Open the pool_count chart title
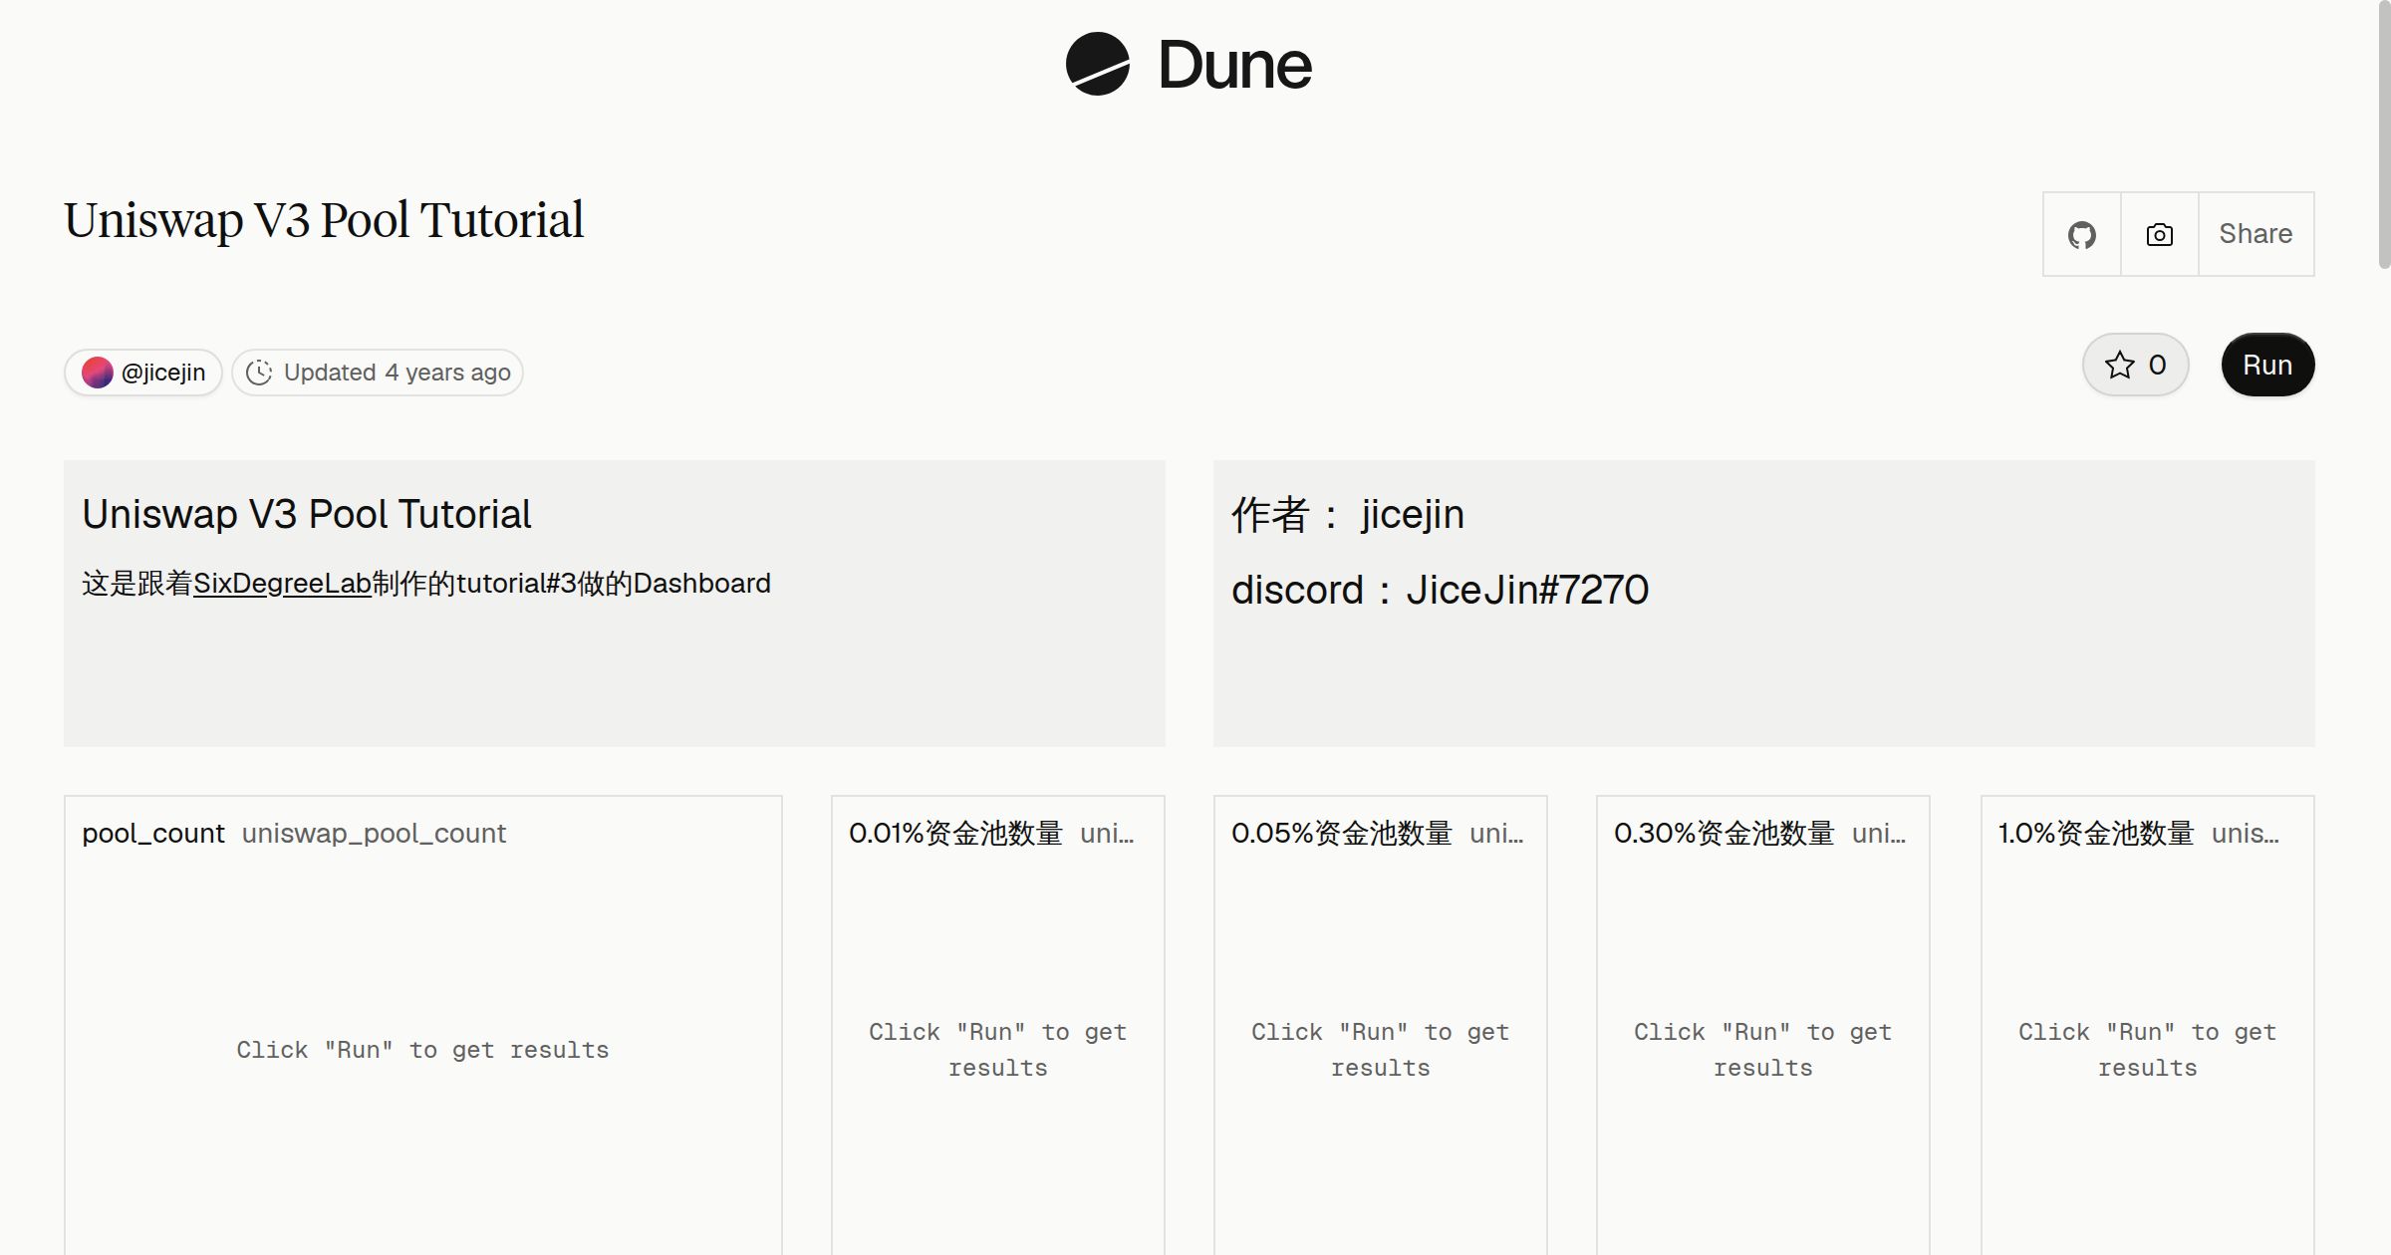Image resolution: width=2391 pixels, height=1255 pixels. pos(153,833)
